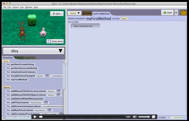The image size is (189, 121).
Task: Click the Run button with play icon
Action: [x=57, y=14]
